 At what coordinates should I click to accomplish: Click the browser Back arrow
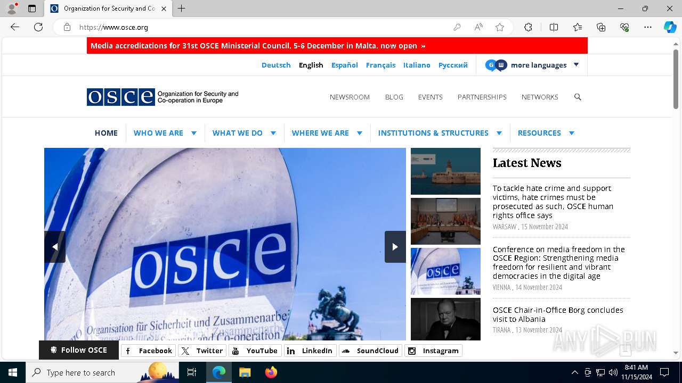point(15,27)
